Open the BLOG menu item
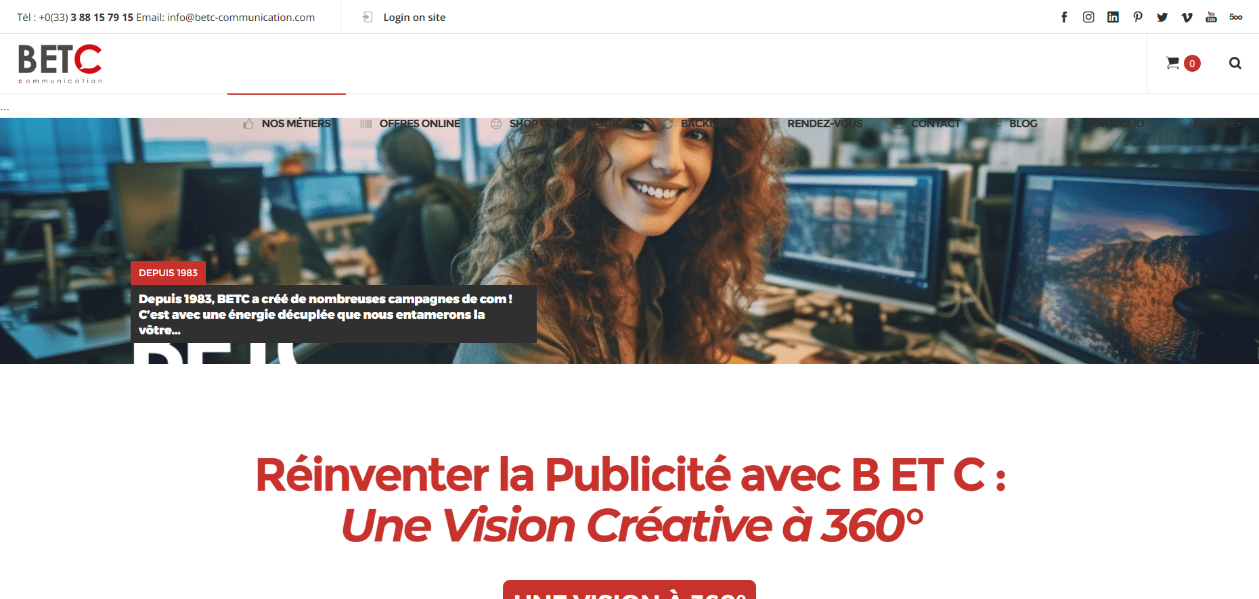Image resolution: width=1259 pixels, height=599 pixels. [1023, 123]
